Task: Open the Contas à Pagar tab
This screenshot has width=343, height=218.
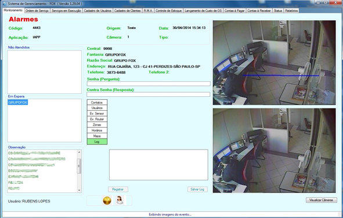Action: coord(234,10)
